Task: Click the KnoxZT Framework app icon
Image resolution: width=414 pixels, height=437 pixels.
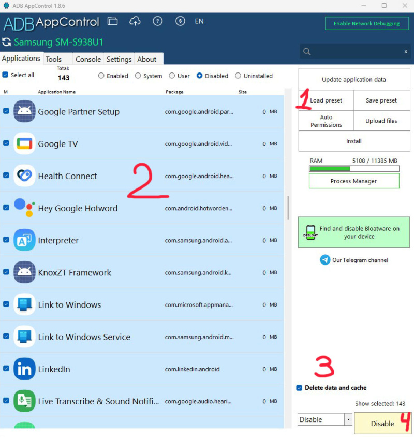Action: tap(24, 272)
